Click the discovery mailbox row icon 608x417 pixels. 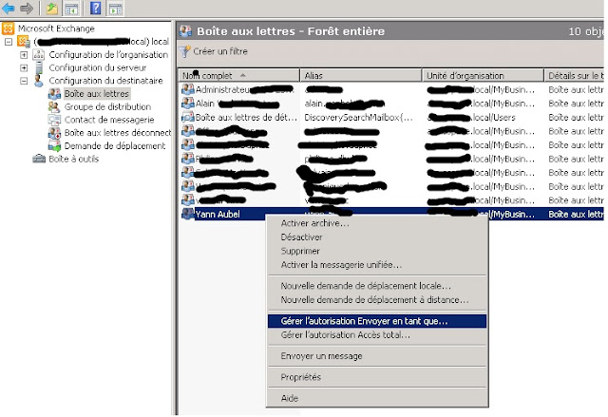[x=188, y=117]
